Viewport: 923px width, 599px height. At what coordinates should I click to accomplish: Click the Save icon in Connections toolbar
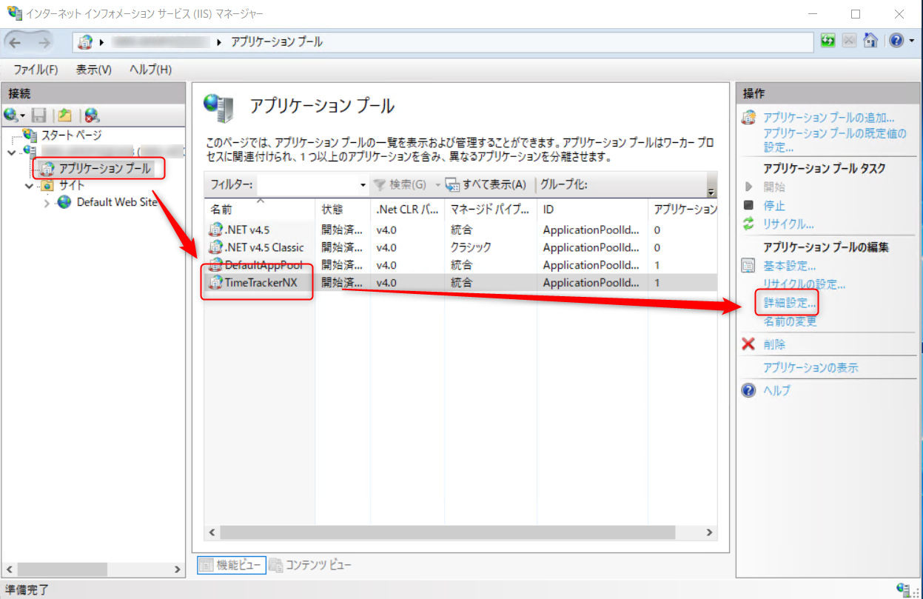coord(39,115)
